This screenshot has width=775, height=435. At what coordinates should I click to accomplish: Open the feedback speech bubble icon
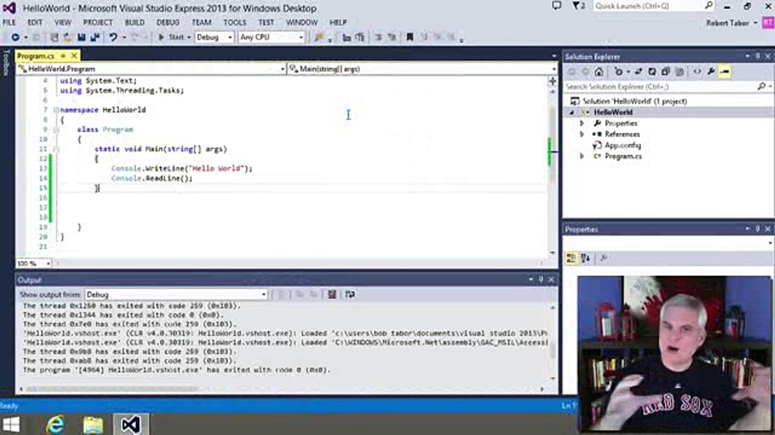point(557,6)
